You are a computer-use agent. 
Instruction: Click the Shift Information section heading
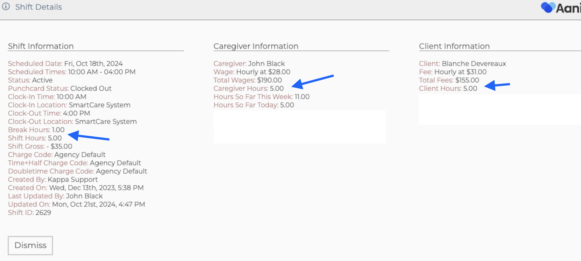(41, 46)
